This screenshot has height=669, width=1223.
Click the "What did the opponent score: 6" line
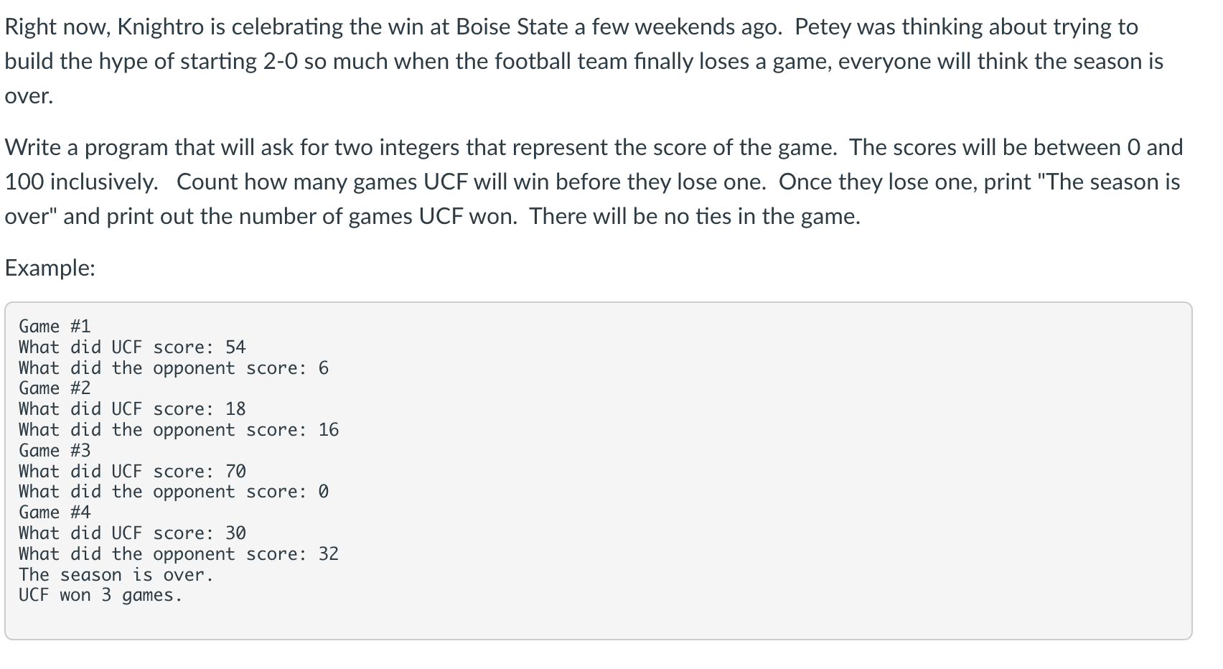pyautogui.click(x=173, y=368)
